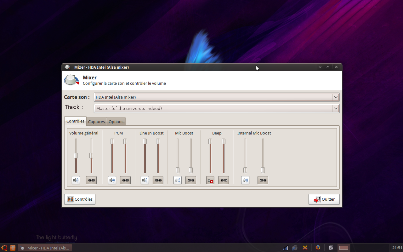Click the left Mic Boost slider handle
The width and height of the screenshot is (403, 252).
point(178,170)
